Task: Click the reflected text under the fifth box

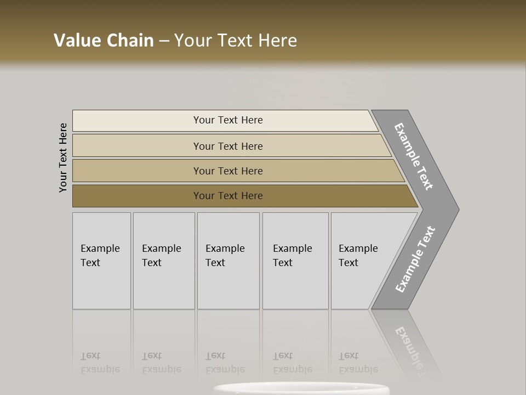Action: point(358,363)
